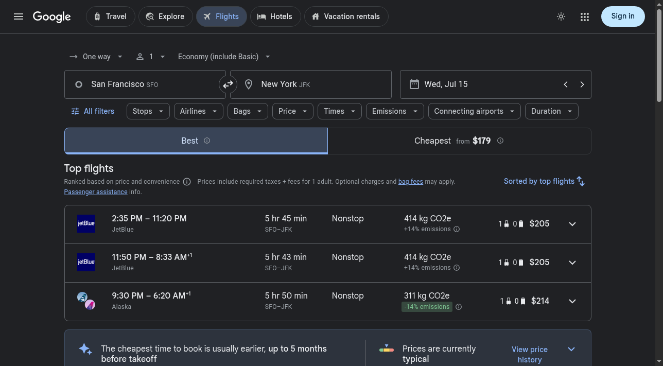Image resolution: width=663 pixels, height=366 pixels.
Task: Expand the 11:50 PM JetBlue flight details
Action: tap(572, 263)
